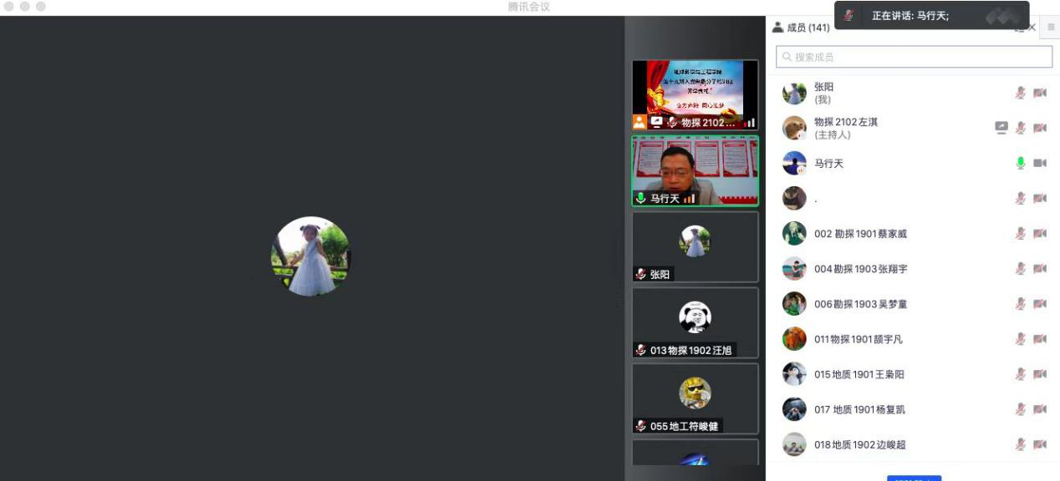Image resolution: width=1060 pixels, height=481 pixels.
Task: Open hamburger menu at members panel corner
Action: pyautogui.click(x=1051, y=28)
